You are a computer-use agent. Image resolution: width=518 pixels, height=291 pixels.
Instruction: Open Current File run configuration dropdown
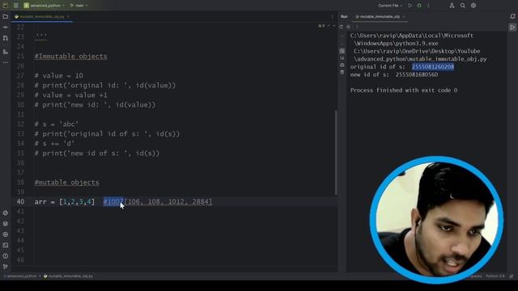390,6
